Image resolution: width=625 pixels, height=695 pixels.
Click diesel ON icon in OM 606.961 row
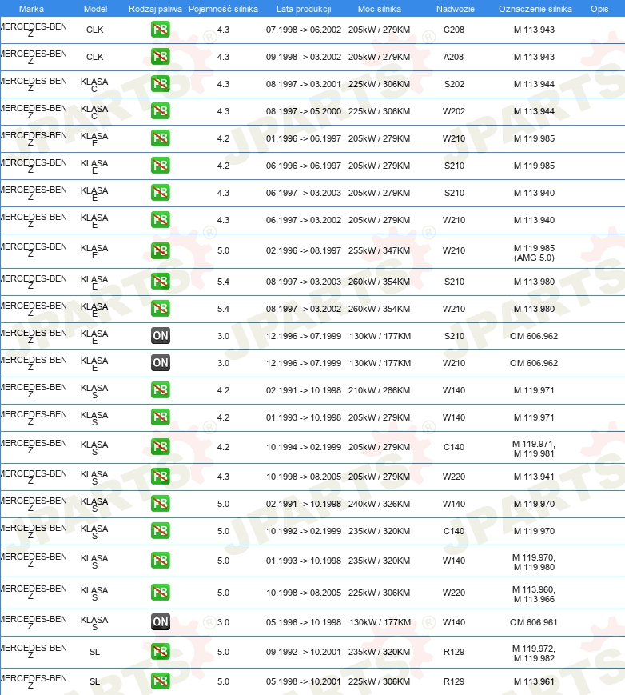click(161, 622)
